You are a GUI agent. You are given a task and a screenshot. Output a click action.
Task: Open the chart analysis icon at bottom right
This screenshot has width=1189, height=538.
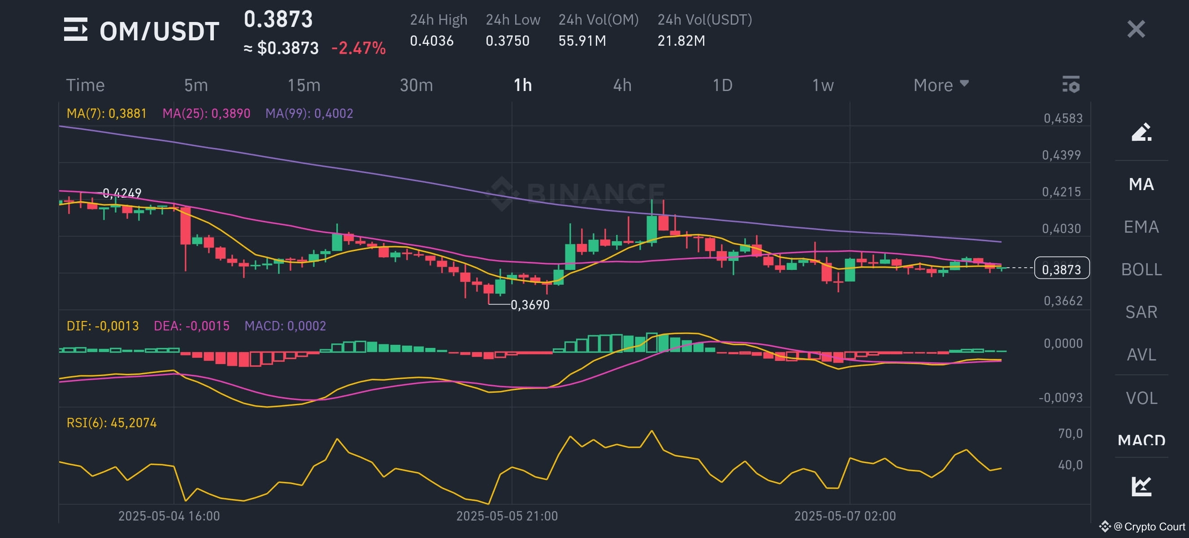coord(1141,486)
